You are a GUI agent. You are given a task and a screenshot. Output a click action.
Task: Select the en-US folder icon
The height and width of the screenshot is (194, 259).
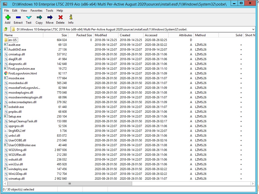pos(6,40)
